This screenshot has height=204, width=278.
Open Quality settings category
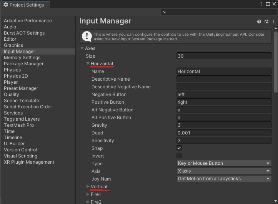(x=12, y=95)
